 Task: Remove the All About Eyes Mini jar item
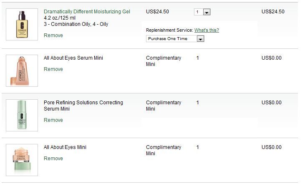53,159
